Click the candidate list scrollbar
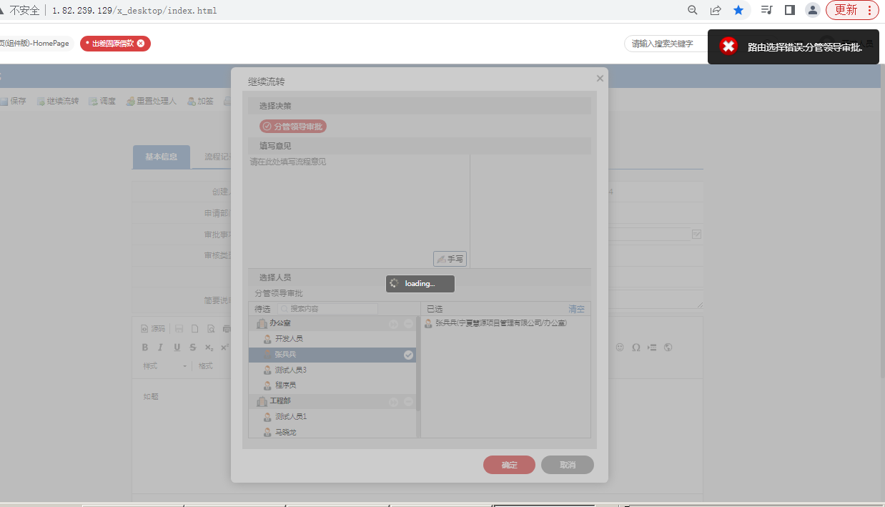 pos(418,365)
